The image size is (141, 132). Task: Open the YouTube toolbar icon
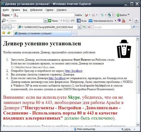point(124,21)
